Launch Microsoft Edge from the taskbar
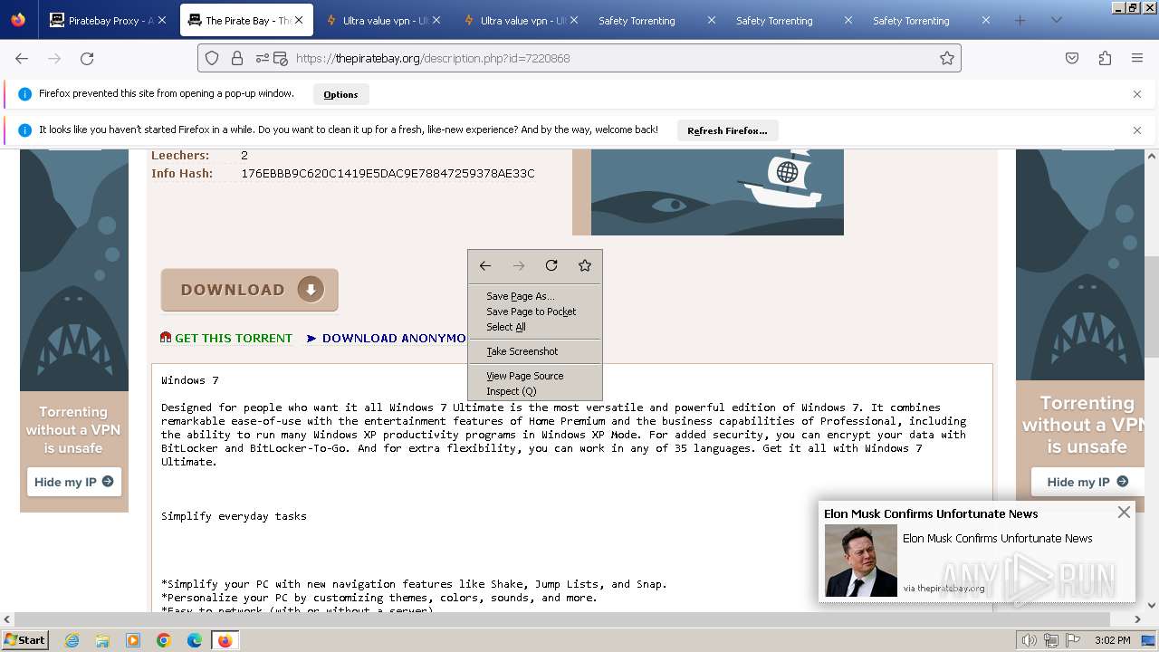 click(x=195, y=640)
